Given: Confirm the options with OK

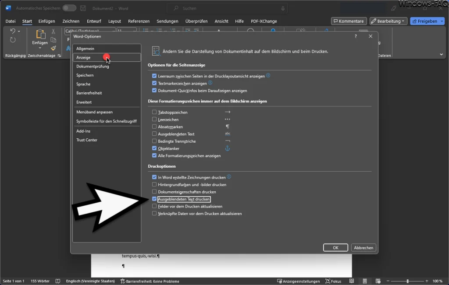Looking at the screenshot, I should coord(335,247).
